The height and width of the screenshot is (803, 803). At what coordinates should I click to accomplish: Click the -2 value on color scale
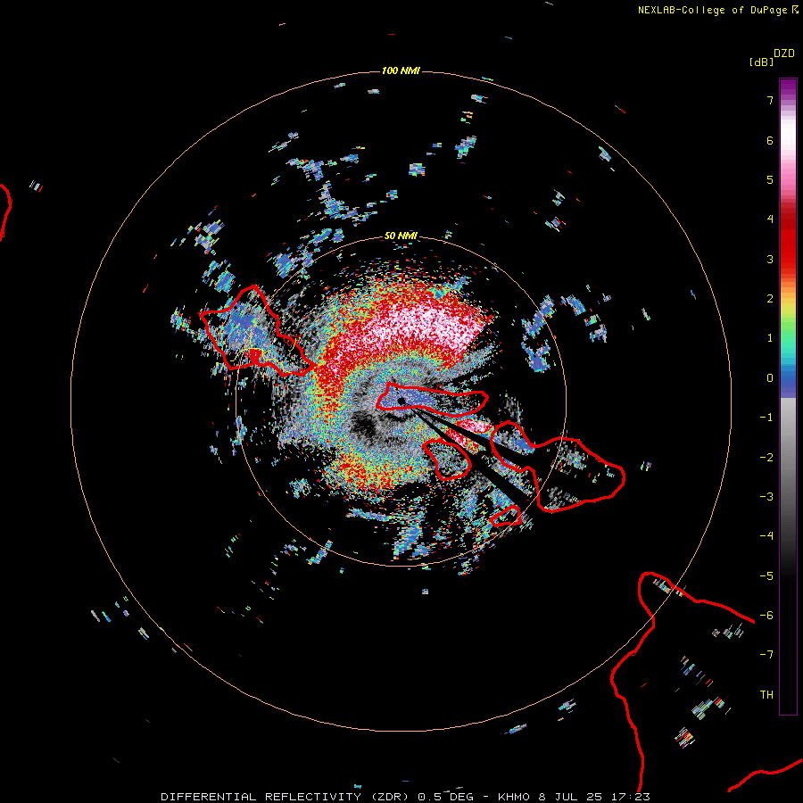(x=766, y=458)
